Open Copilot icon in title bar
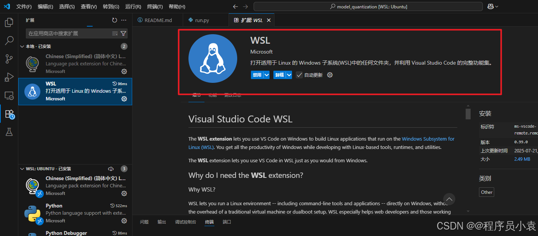Image resolution: width=538 pixels, height=236 pixels. click(490, 6)
